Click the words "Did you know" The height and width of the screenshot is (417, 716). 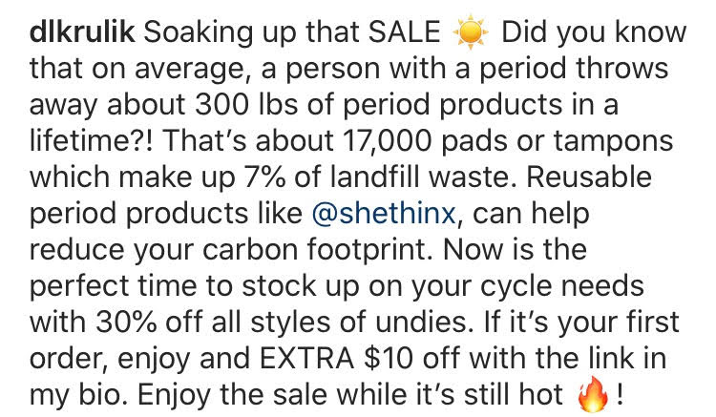[x=593, y=32]
